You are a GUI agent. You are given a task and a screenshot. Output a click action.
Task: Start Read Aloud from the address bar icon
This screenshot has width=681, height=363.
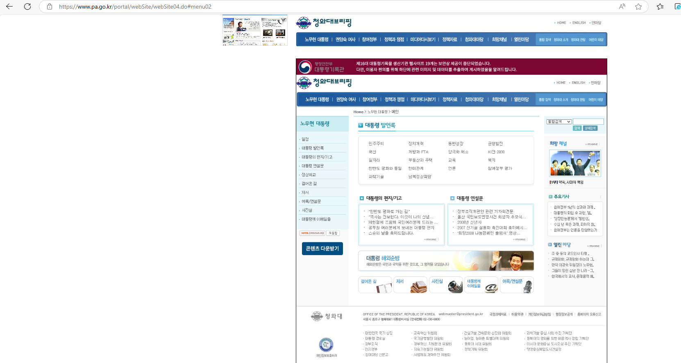tap(622, 7)
